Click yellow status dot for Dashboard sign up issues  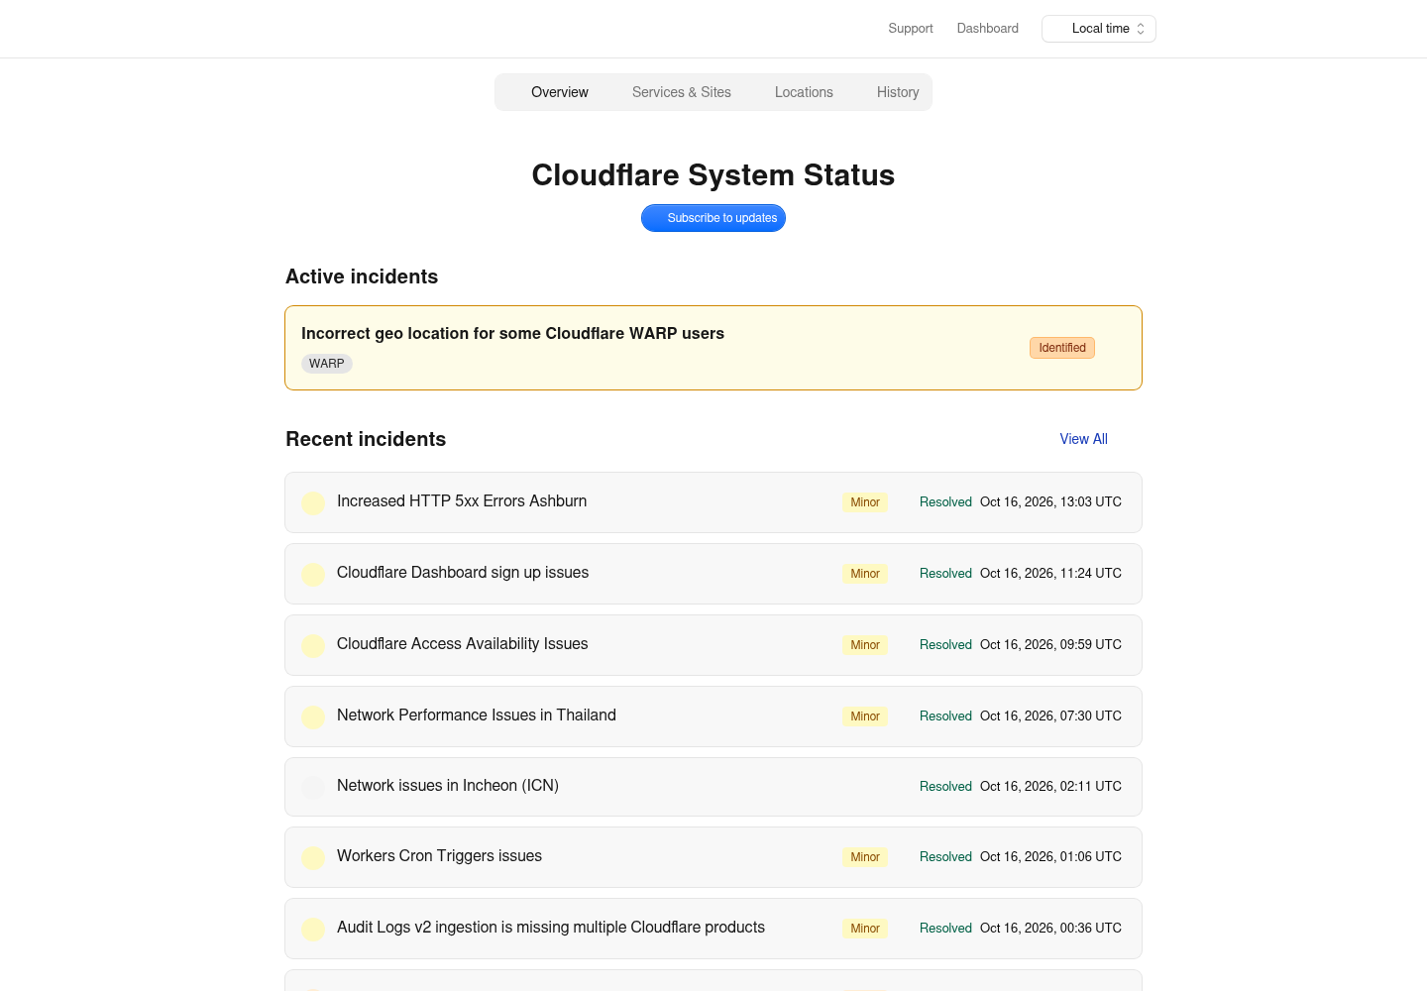pyautogui.click(x=313, y=575)
